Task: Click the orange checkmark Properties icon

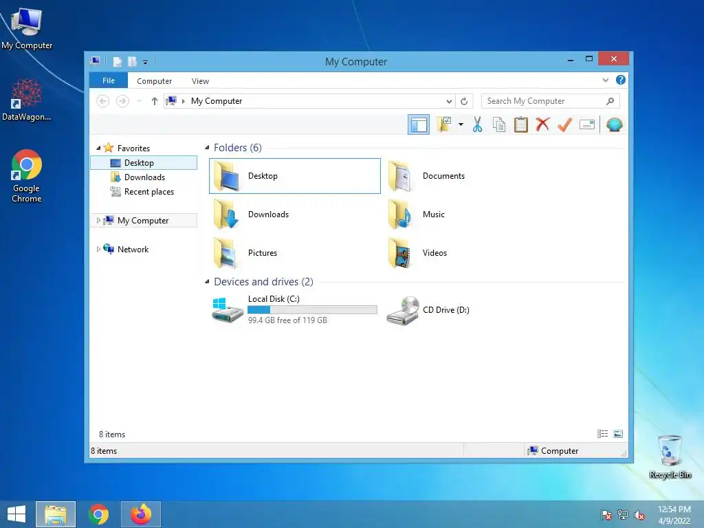Action: [x=564, y=124]
